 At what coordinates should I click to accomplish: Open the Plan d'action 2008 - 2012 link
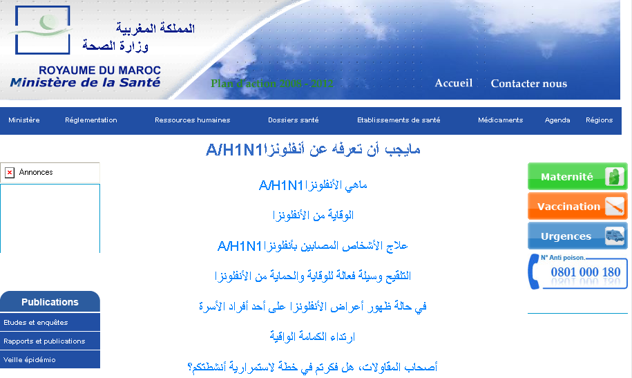[x=272, y=84]
